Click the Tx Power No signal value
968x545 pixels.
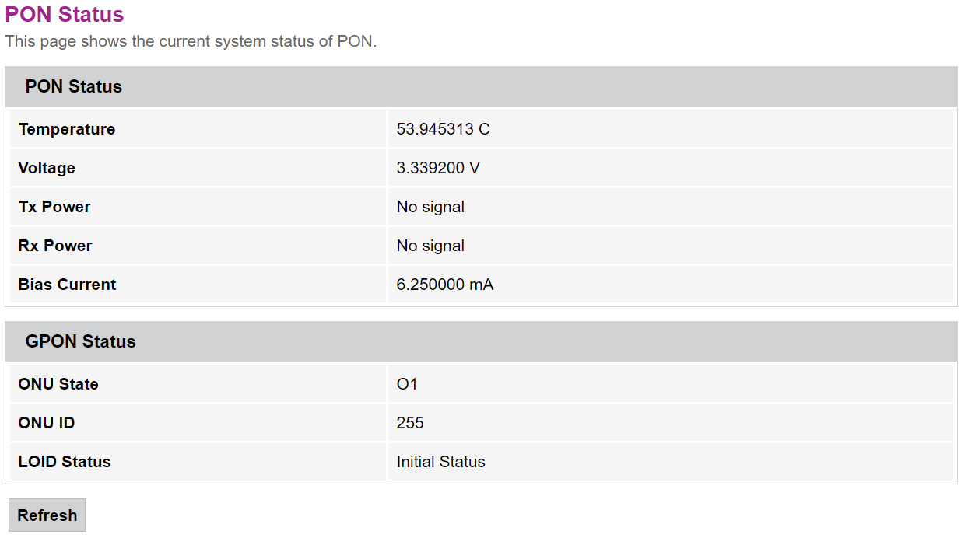430,207
